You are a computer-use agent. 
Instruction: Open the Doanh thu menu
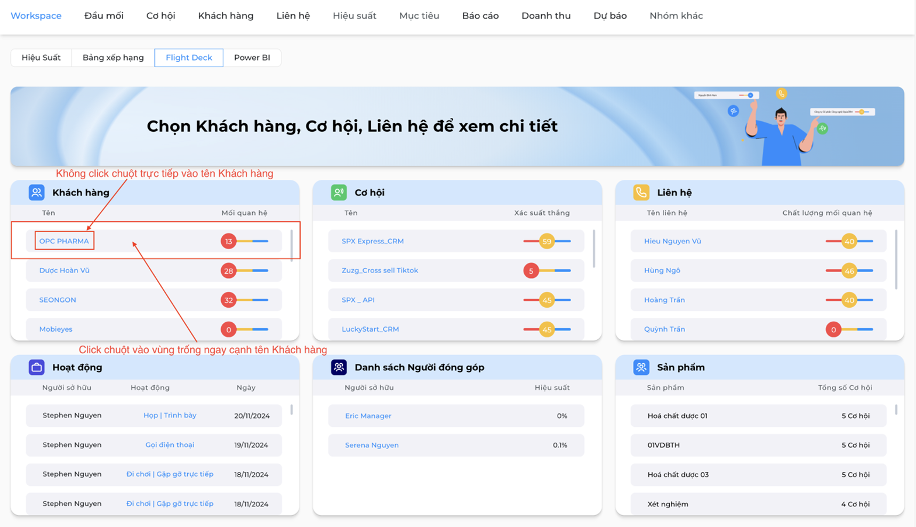[x=546, y=16]
